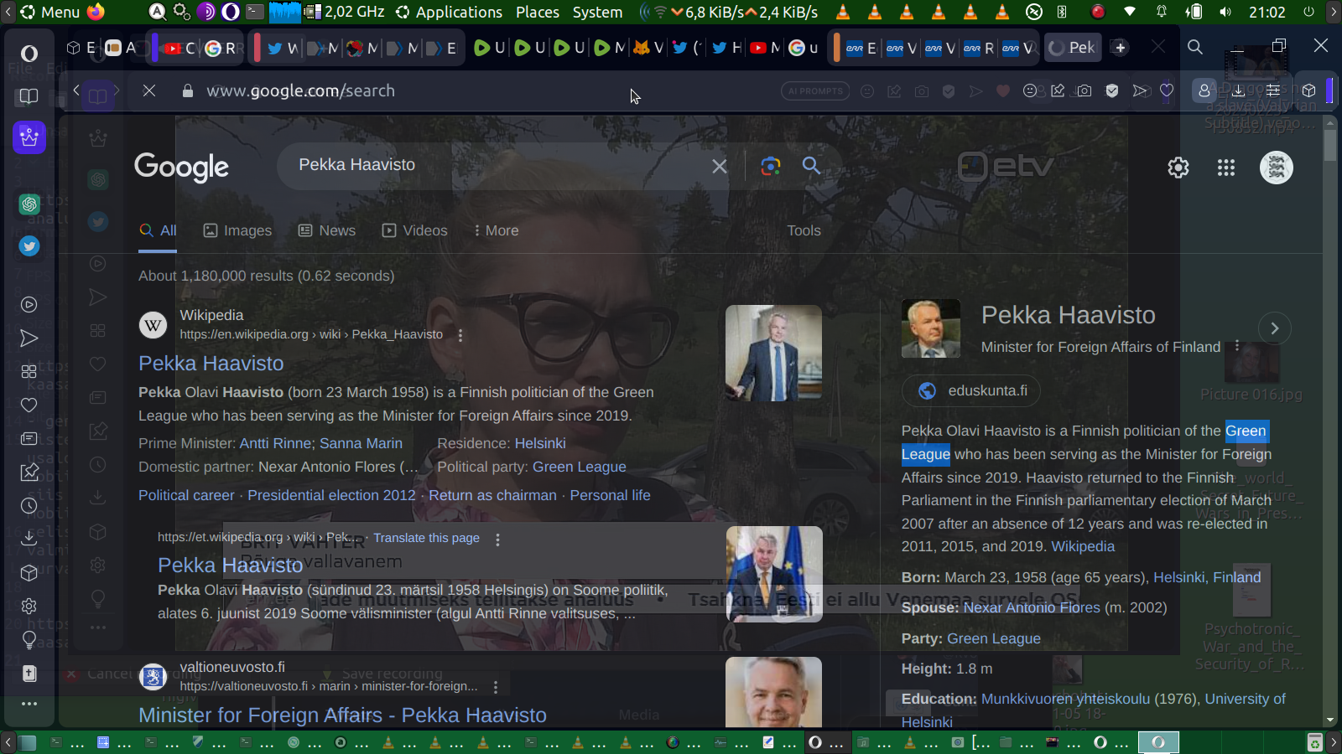Open options for the en.wikipedia.org result
Screen dimensions: 1342x754
click(x=460, y=335)
